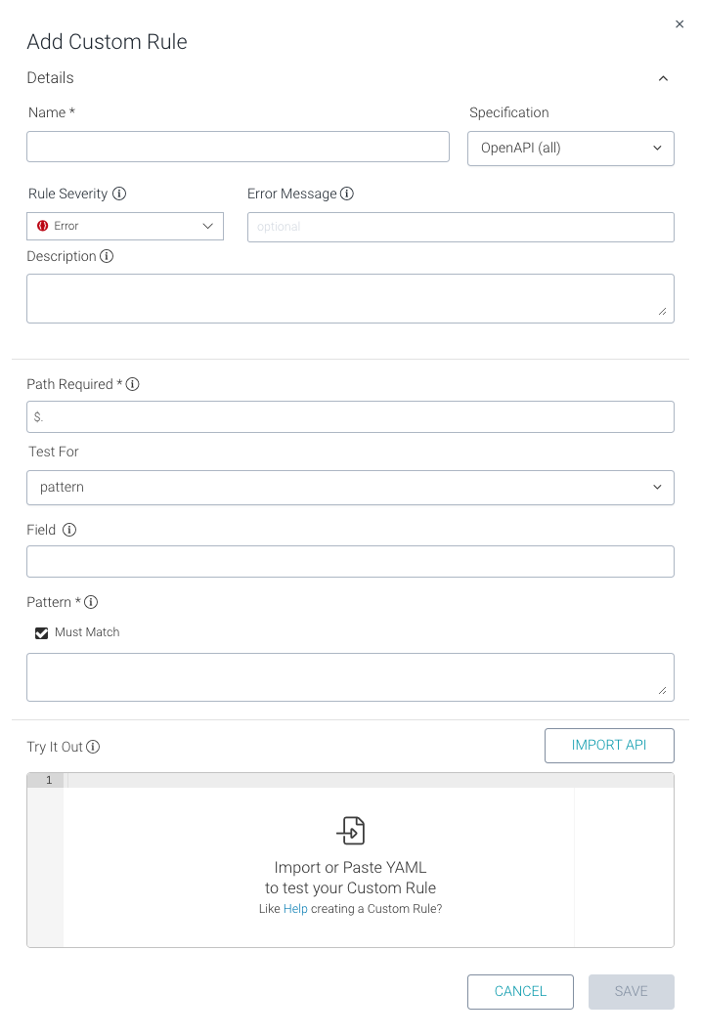
Task: Click the Pattern info icon
Action: [92, 602]
